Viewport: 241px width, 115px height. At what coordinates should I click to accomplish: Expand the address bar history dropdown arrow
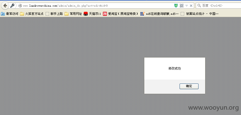coord(187,6)
